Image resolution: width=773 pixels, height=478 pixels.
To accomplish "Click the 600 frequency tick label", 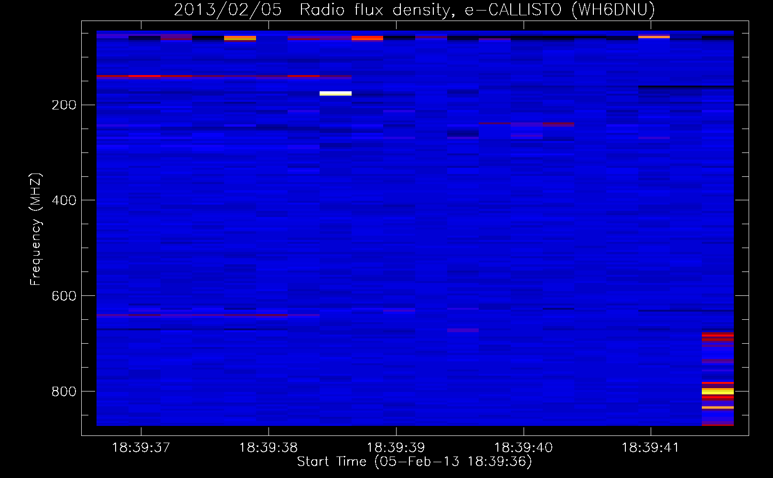I will click(x=64, y=296).
